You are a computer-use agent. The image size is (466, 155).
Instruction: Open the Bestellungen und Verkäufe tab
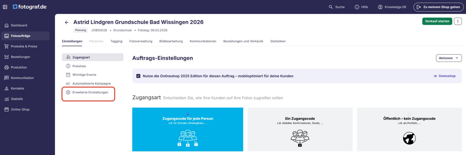coord(243,41)
